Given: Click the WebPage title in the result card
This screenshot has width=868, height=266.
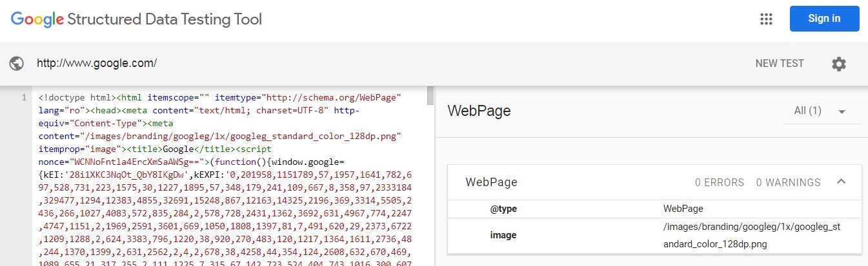Looking at the screenshot, I should point(491,182).
